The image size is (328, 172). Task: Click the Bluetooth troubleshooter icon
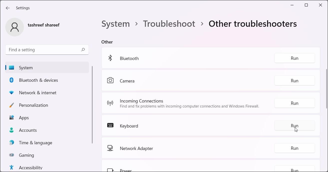click(x=110, y=58)
